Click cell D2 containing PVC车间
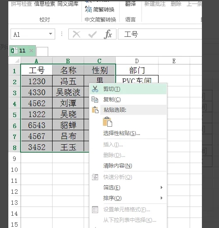 137,79
